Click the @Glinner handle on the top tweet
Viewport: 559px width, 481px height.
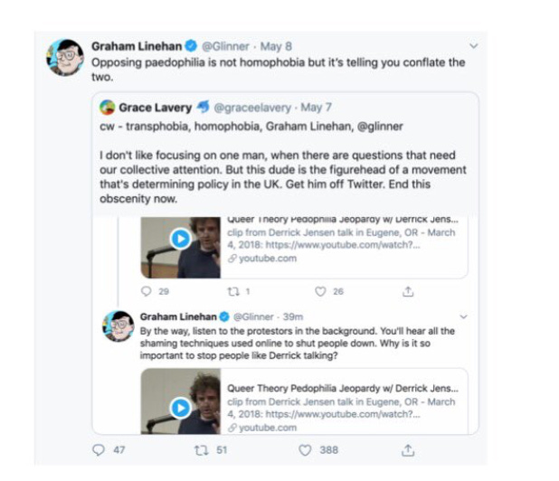click(x=225, y=46)
